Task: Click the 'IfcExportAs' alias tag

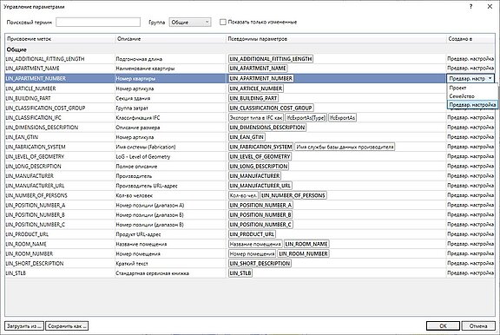Action: 342,118
